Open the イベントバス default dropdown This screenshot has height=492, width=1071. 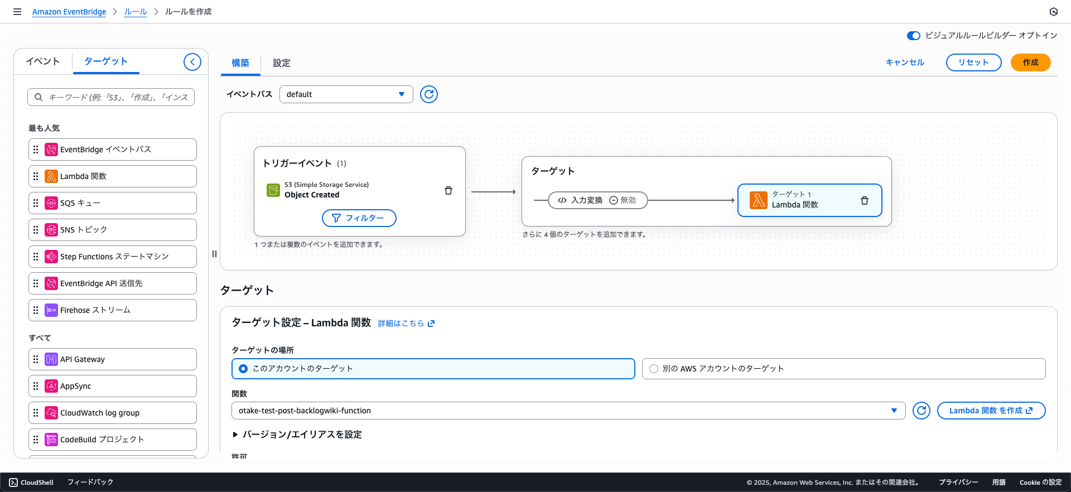[346, 94]
